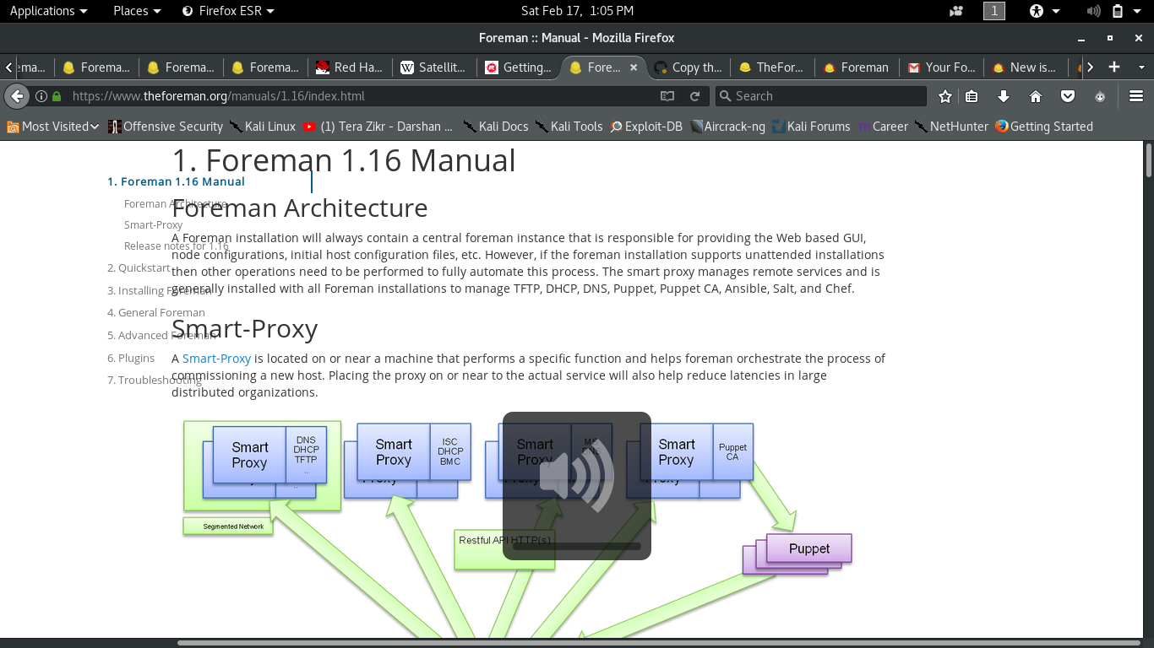Toggle reader view in address bar
The height and width of the screenshot is (648, 1154).
click(667, 96)
